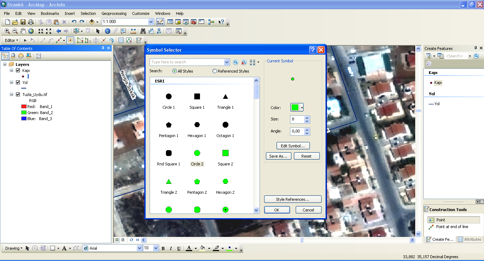Open the symbol search box dropdown
Screen dimensions: 484x261
pos(227,62)
